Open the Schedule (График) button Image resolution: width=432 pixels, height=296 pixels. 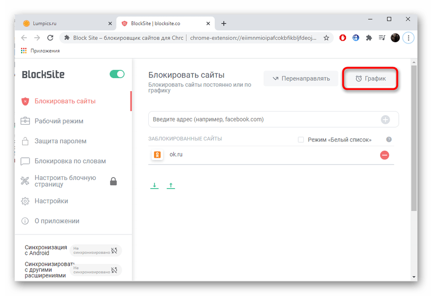[370, 78]
